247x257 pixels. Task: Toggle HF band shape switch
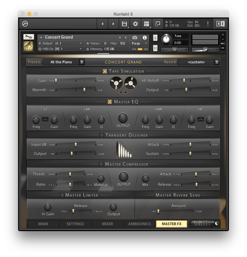pos(201,119)
